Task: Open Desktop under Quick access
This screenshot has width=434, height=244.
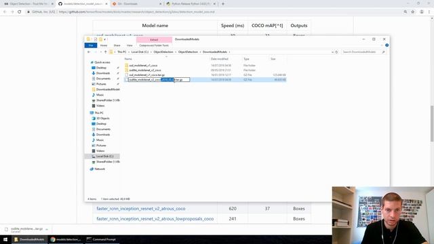Action: [101, 68]
